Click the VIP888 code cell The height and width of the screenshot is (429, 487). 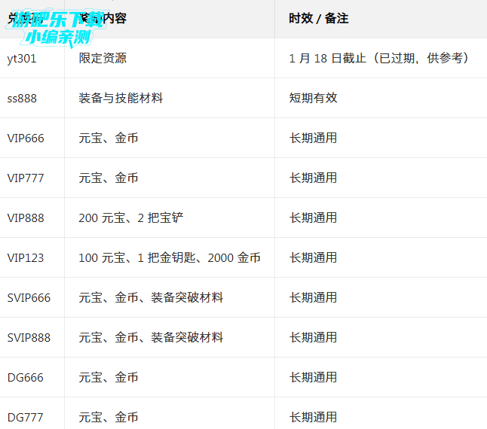(26, 218)
